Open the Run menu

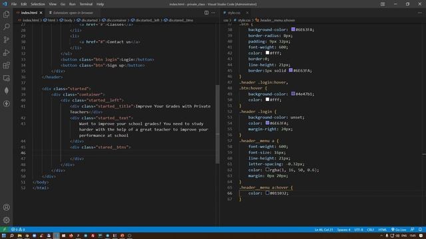(x=73, y=4)
